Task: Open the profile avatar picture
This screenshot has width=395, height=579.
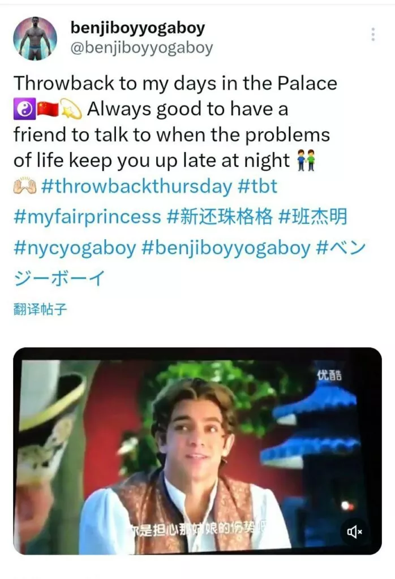Action: click(x=35, y=38)
